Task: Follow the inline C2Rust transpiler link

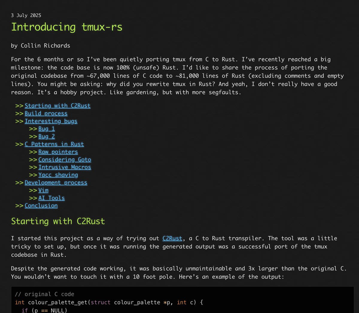Action: point(172,238)
